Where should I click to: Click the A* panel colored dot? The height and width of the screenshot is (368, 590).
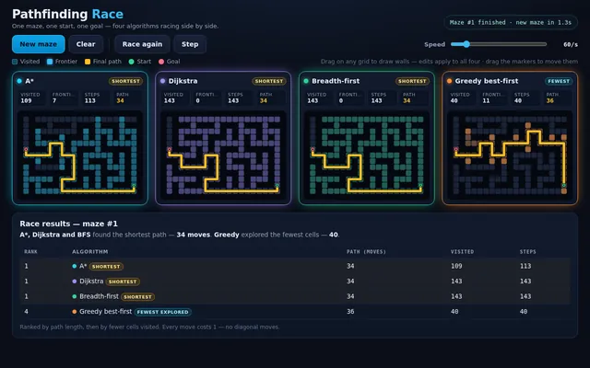19,81
